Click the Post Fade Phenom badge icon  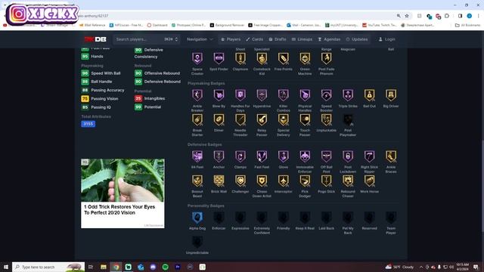326,58
